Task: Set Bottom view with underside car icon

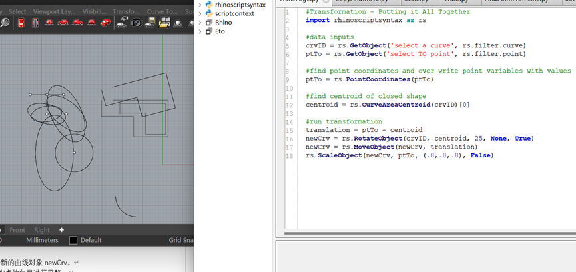Action: click(35, 23)
